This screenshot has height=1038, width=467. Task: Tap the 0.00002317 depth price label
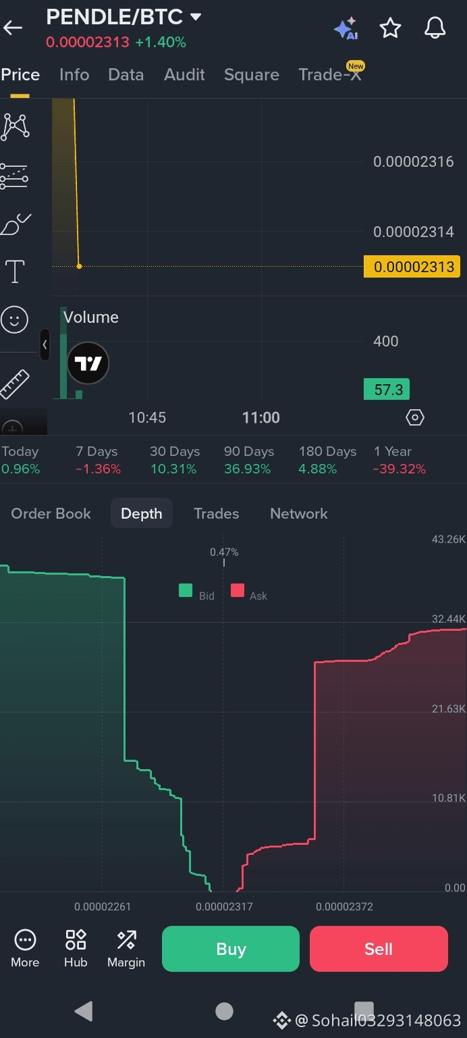click(x=224, y=906)
